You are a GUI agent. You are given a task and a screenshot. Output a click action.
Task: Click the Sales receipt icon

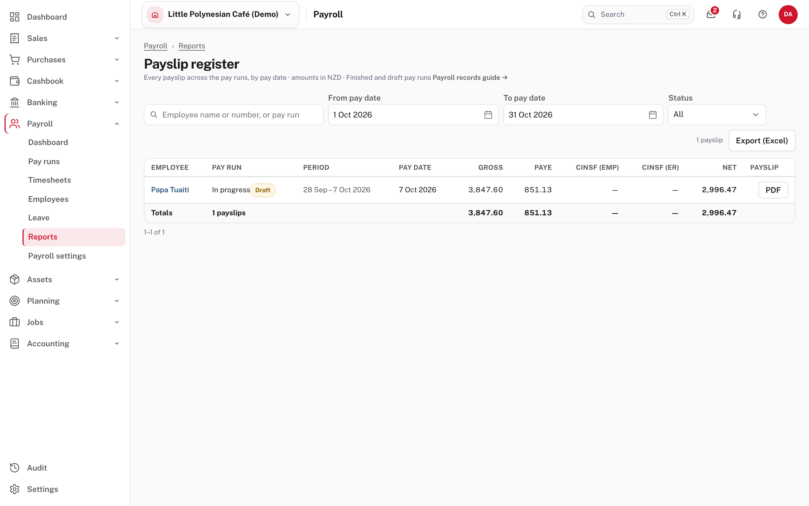coord(14,38)
